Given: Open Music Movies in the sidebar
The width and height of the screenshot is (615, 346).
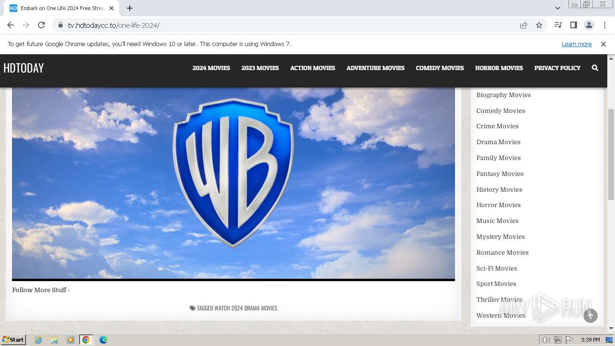Looking at the screenshot, I should click(x=497, y=221).
